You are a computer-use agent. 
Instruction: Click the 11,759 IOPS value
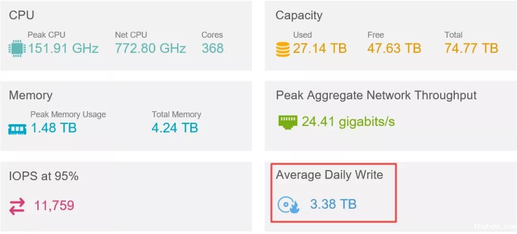point(55,206)
